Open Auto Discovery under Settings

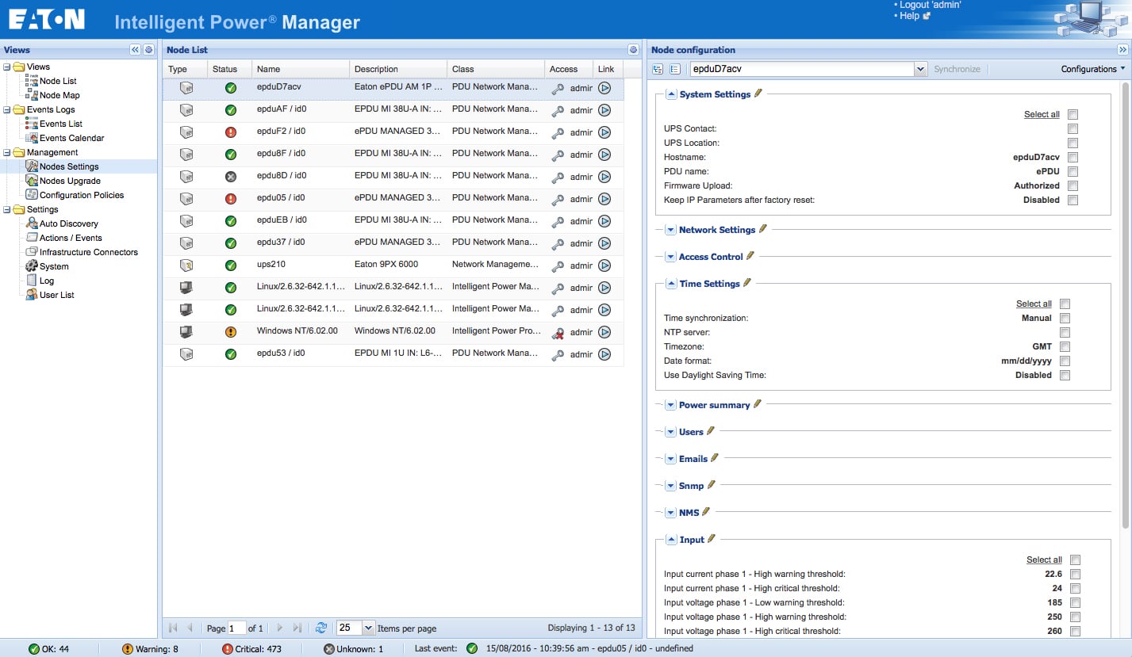tap(69, 223)
